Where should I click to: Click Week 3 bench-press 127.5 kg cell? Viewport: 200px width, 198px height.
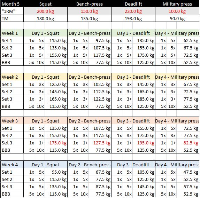100,143
